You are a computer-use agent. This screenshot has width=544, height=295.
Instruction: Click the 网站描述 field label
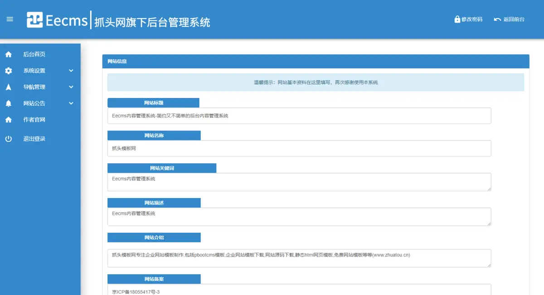[154, 203]
